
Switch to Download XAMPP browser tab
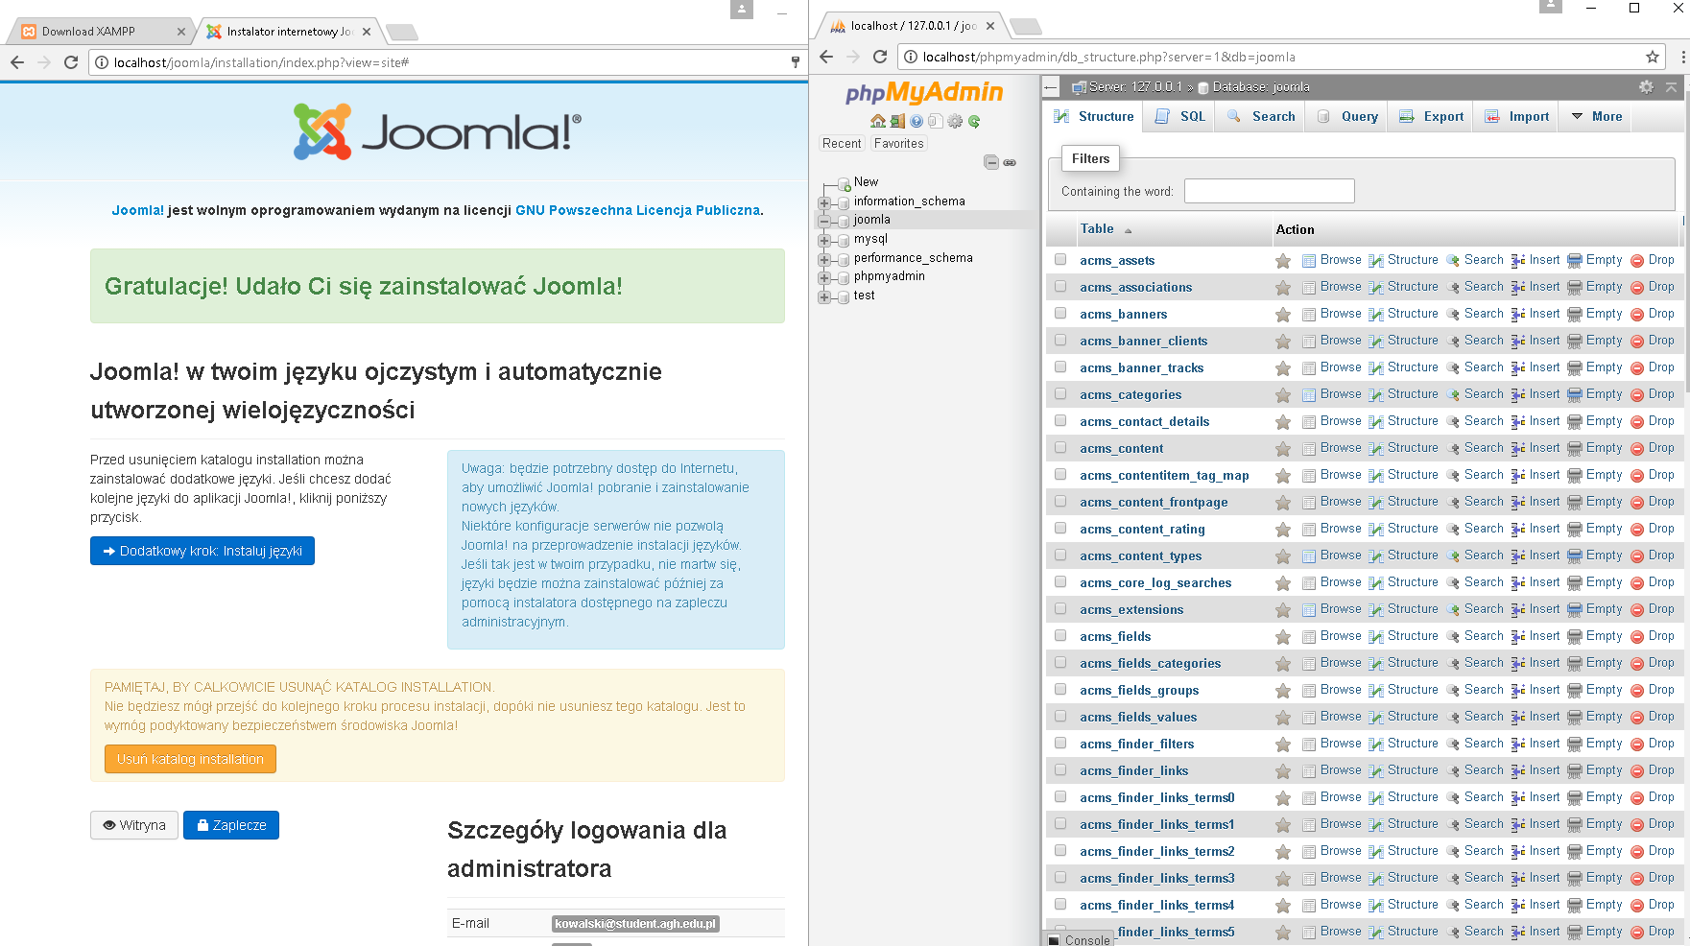[x=101, y=32]
